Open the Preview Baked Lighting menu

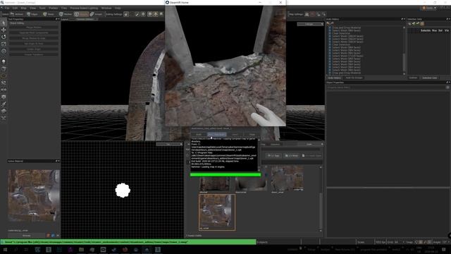[x=84, y=8]
